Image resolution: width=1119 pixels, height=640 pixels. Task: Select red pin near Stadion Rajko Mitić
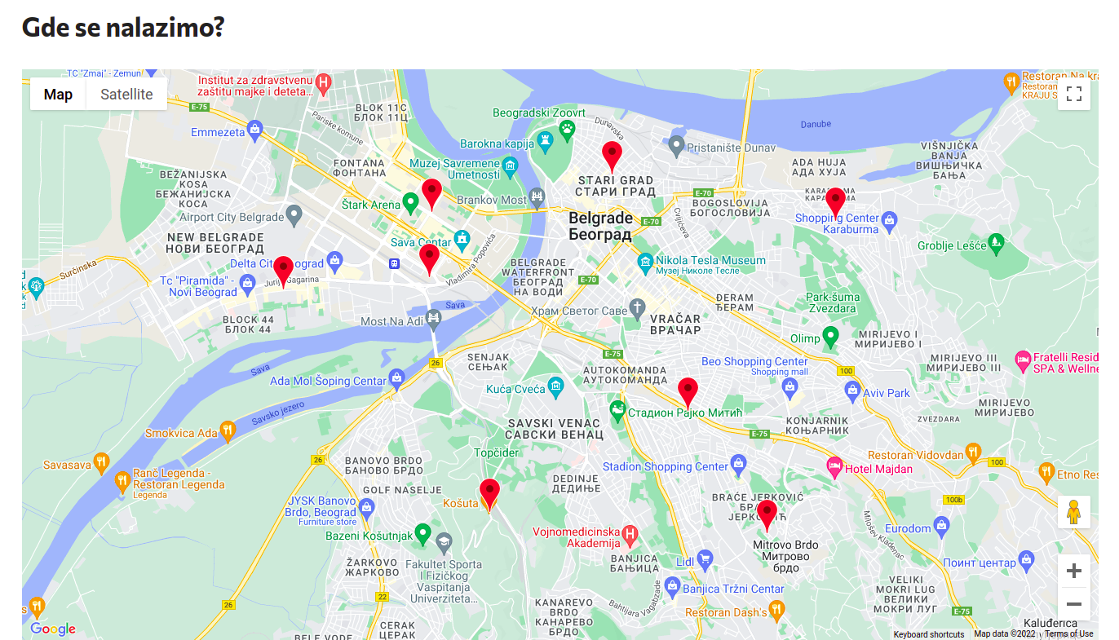(688, 391)
